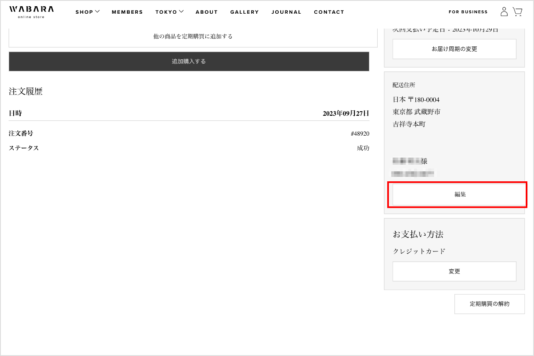Cancel subscription with 定期購買の解約 button
Screen dimensions: 534x356
(489, 304)
